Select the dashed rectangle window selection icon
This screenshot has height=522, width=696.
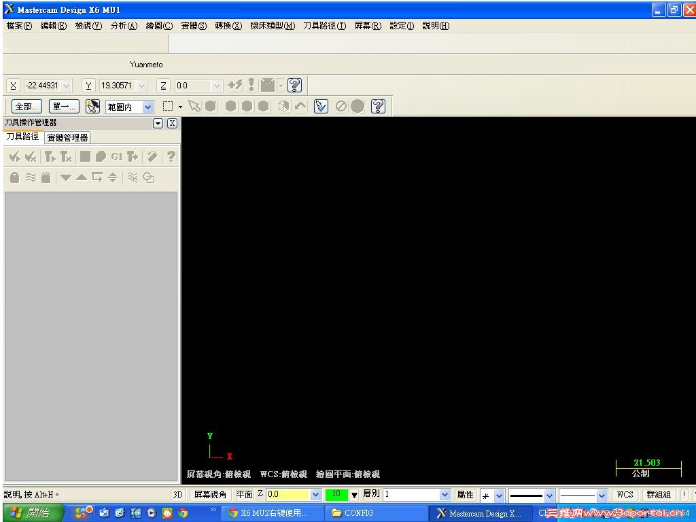168,106
